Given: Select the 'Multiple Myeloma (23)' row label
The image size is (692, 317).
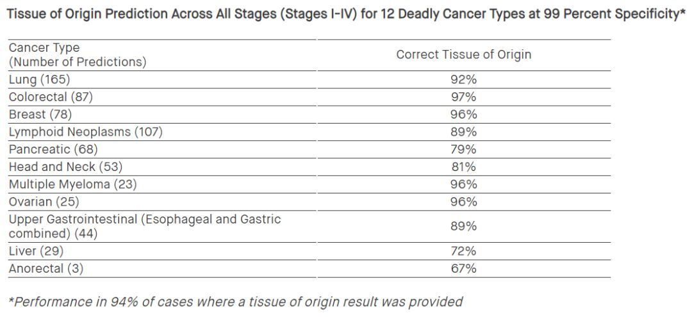Looking at the screenshot, I should pyautogui.click(x=72, y=184).
